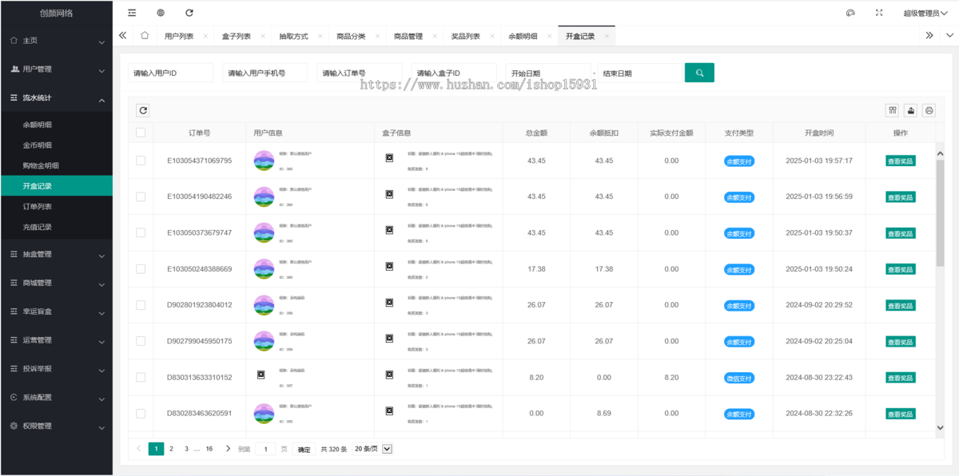Click 查看奖品 on the first order row

pos(901,160)
